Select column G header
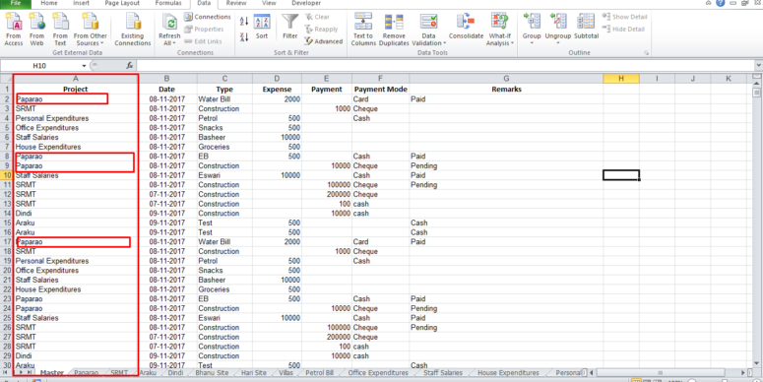 [x=506, y=79]
